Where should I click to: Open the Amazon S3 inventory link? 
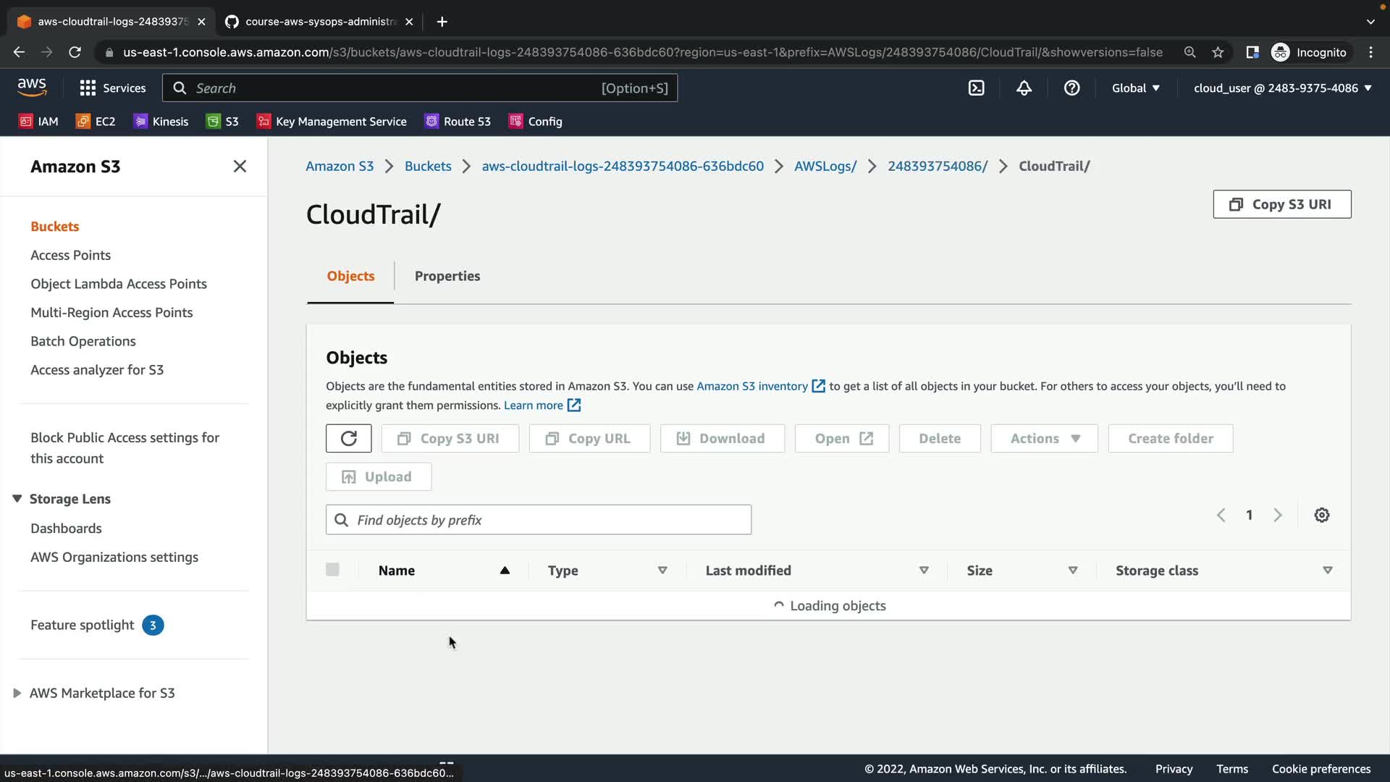[752, 386]
